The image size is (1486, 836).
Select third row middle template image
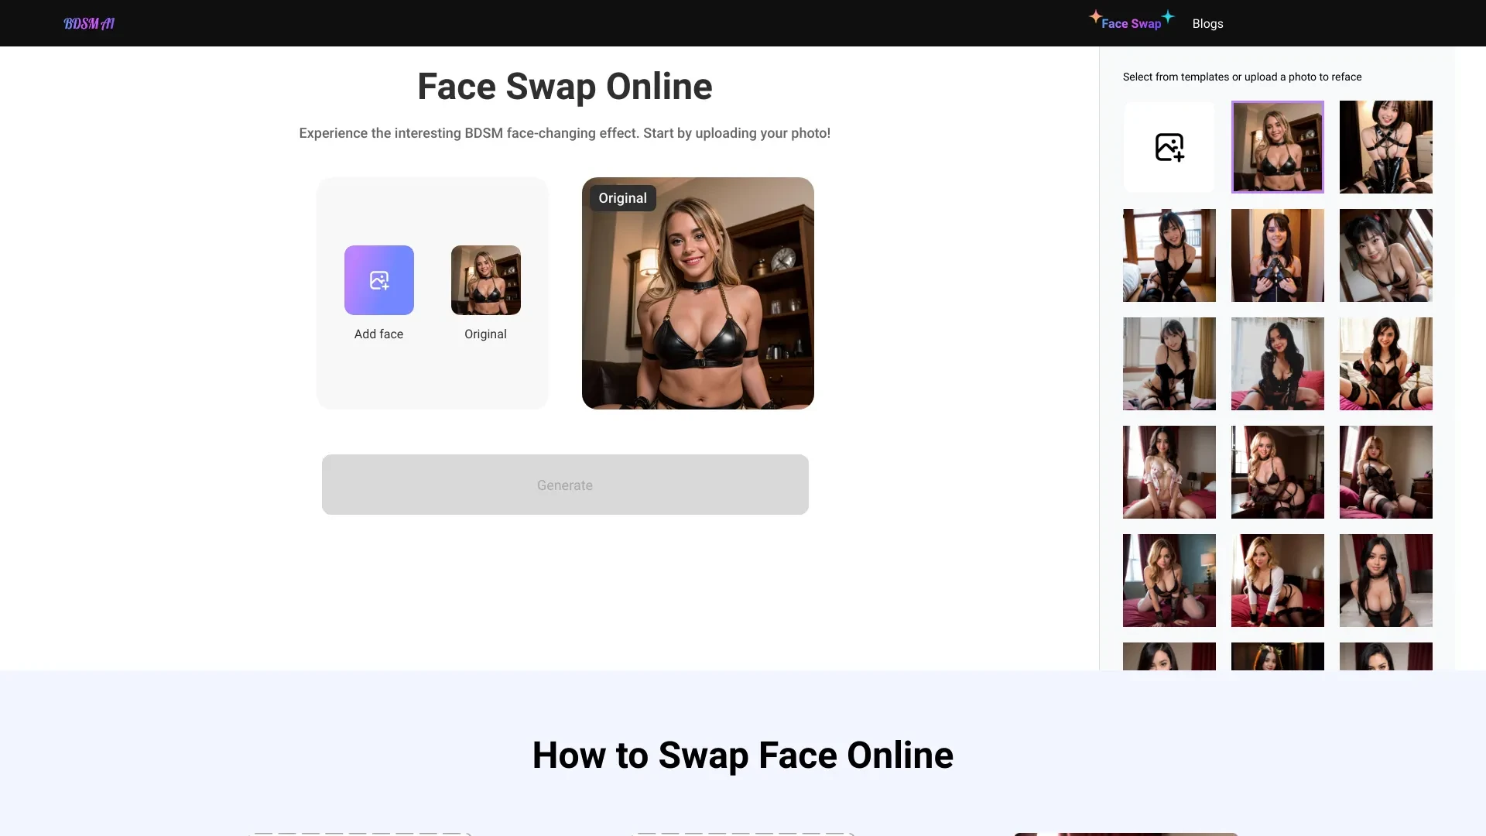[1277, 363]
